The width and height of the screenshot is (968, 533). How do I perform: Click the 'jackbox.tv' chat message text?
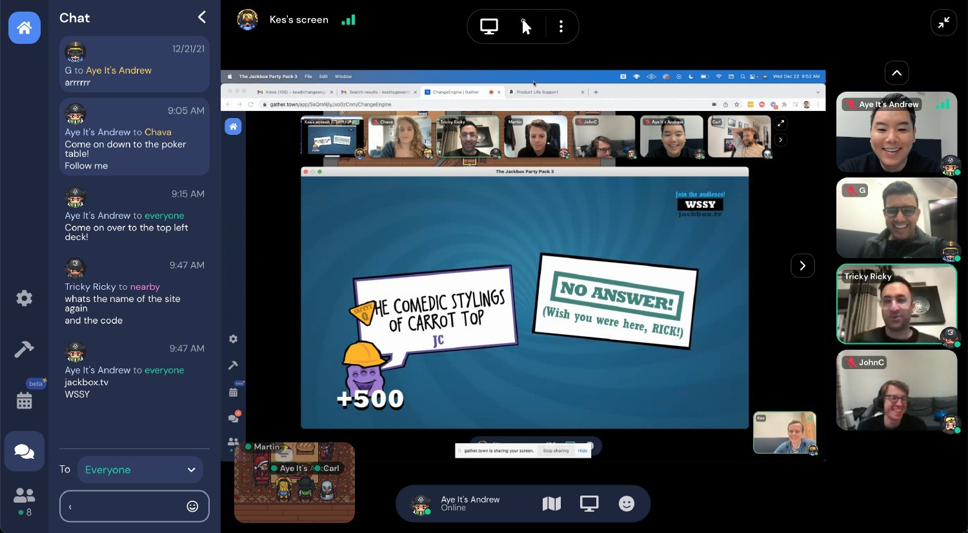coord(86,382)
